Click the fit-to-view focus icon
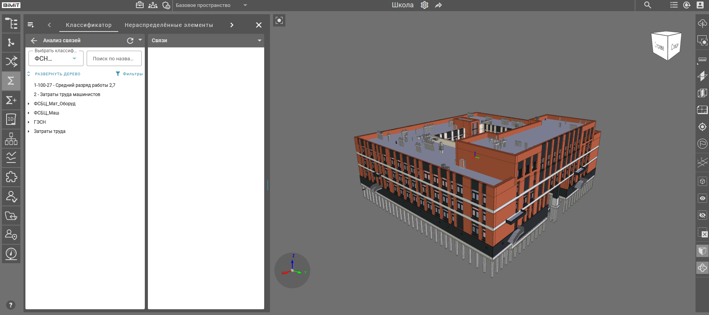The image size is (709, 315). click(279, 20)
